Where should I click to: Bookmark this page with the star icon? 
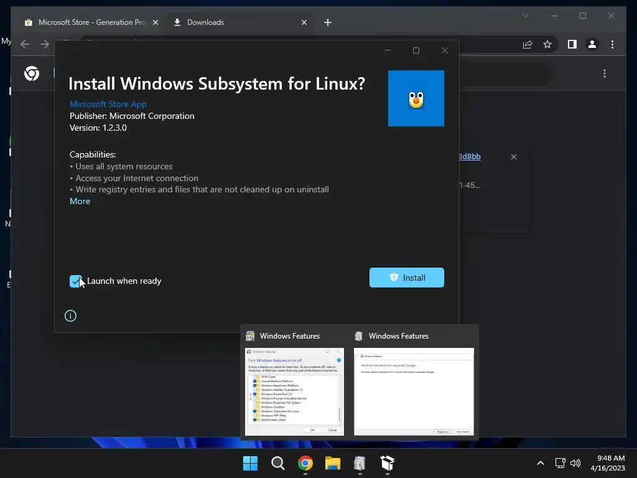click(547, 44)
